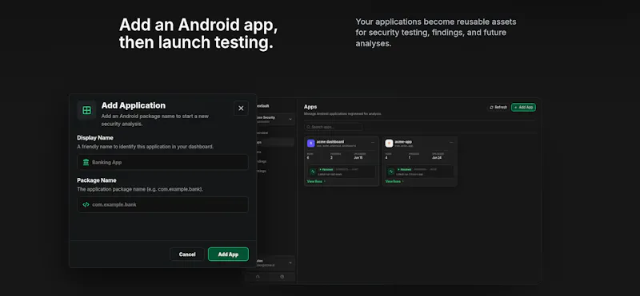Click Jun 24 updated date on acme-app
Screen dimensions: 640x296
tap(437, 157)
